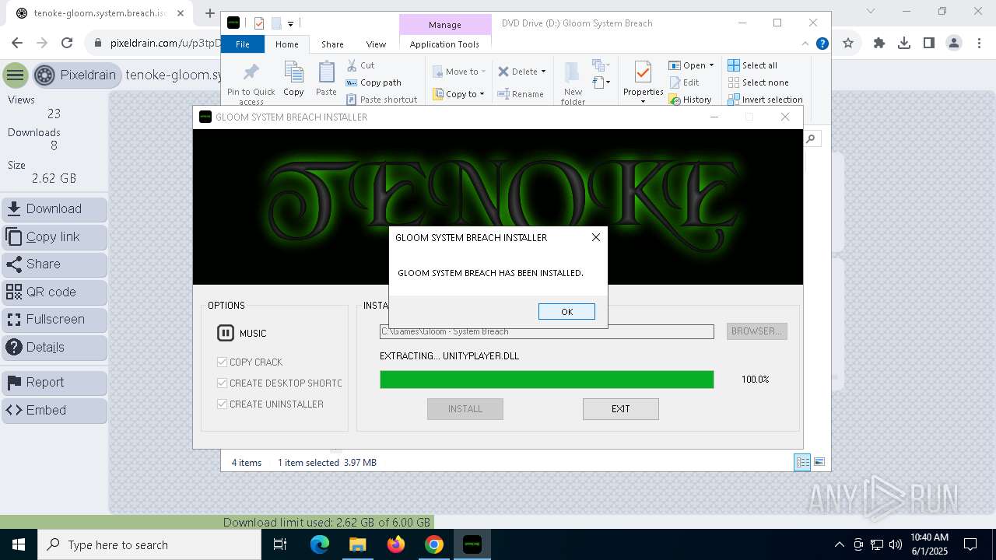Open Chrome profile avatar icon

click(x=954, y=44)
